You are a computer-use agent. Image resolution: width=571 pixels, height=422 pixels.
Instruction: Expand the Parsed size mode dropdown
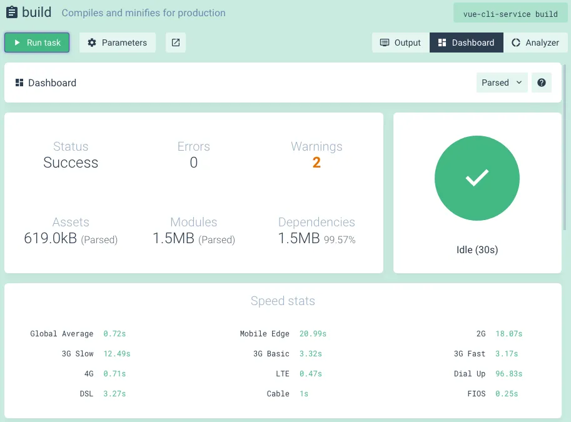[x=502, y=83]
